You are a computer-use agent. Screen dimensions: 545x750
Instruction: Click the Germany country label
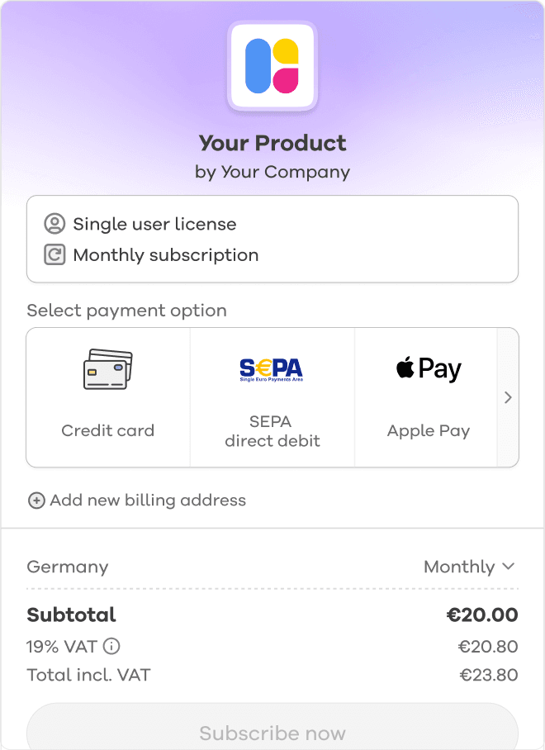tap(68, 567)
